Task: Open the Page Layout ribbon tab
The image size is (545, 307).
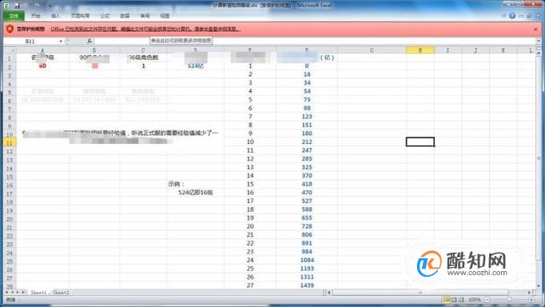Action: coord(80,16)
